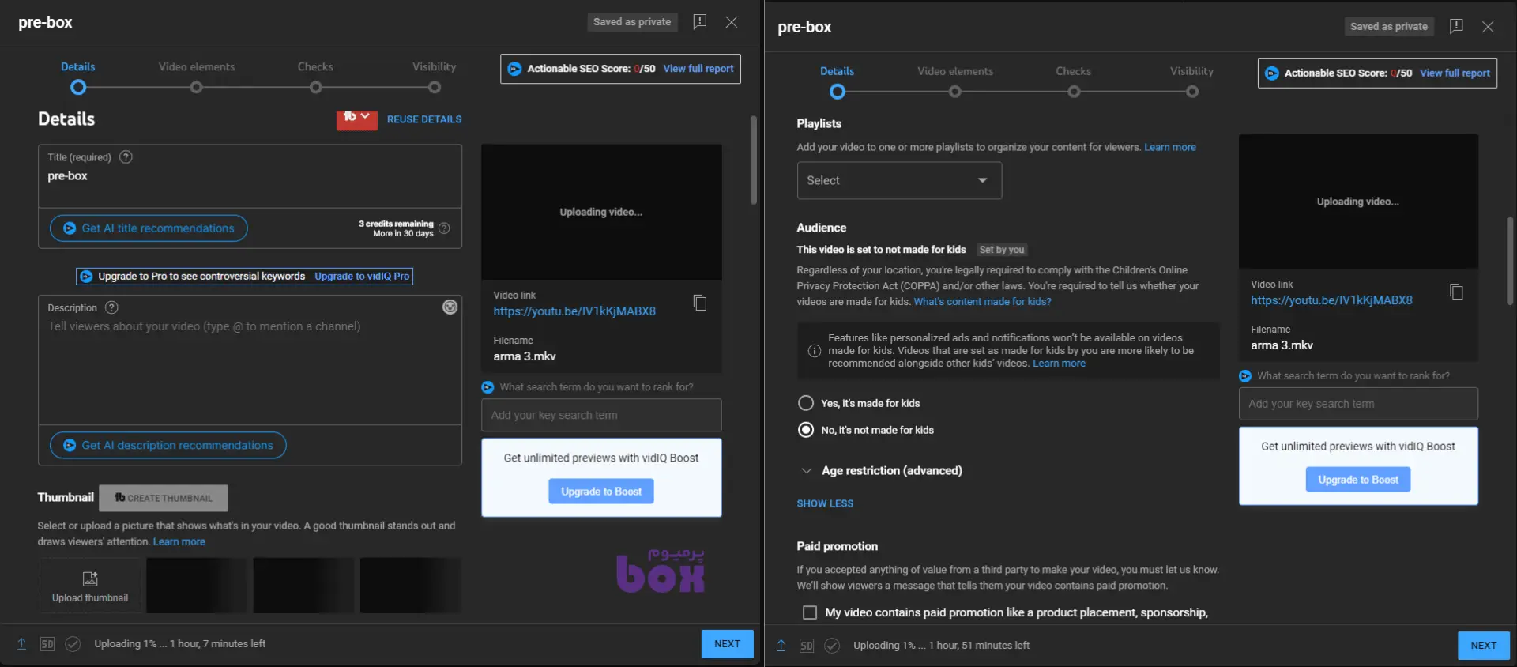Click Learn more link under Thumbnail
The height and width of the screenshot is (667, 1517).
point(179,542)
